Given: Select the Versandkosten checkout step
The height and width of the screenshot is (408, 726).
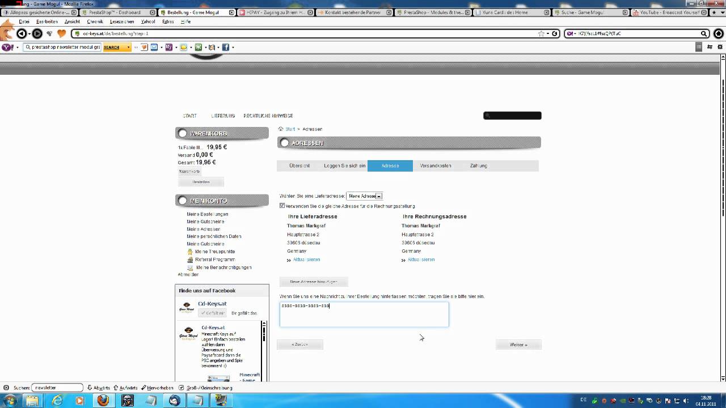Looking at the screenshot, I should pyautogui.click(x=436, y=166).
